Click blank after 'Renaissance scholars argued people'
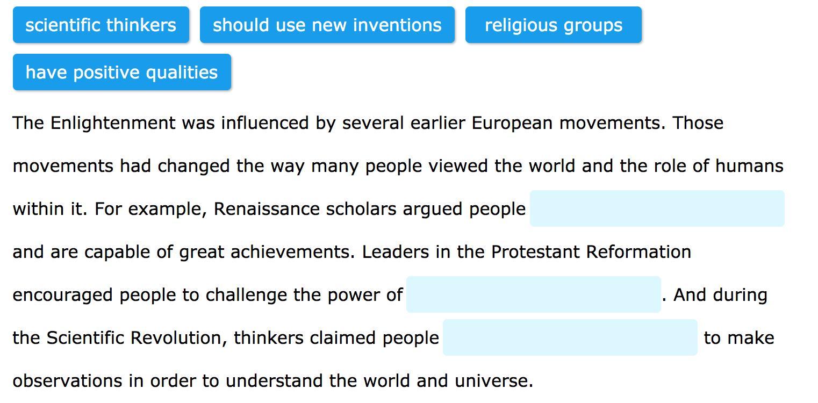 656,208
